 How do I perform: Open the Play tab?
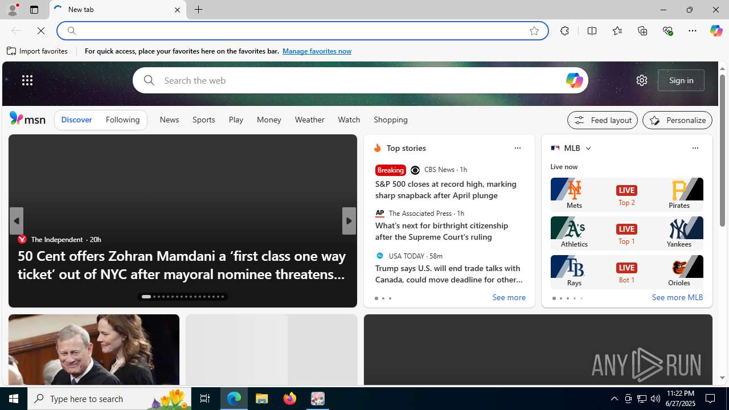pyautogui.click(x=236, y=120)
